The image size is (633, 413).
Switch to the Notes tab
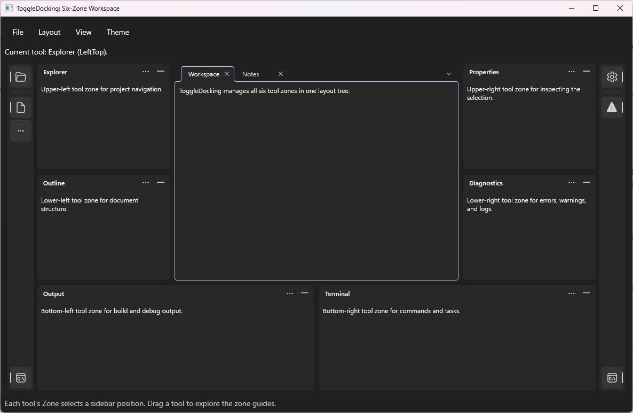click(251, 74)
